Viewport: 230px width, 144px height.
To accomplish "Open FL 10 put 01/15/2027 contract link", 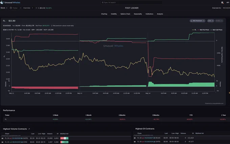I will (149, 138).
